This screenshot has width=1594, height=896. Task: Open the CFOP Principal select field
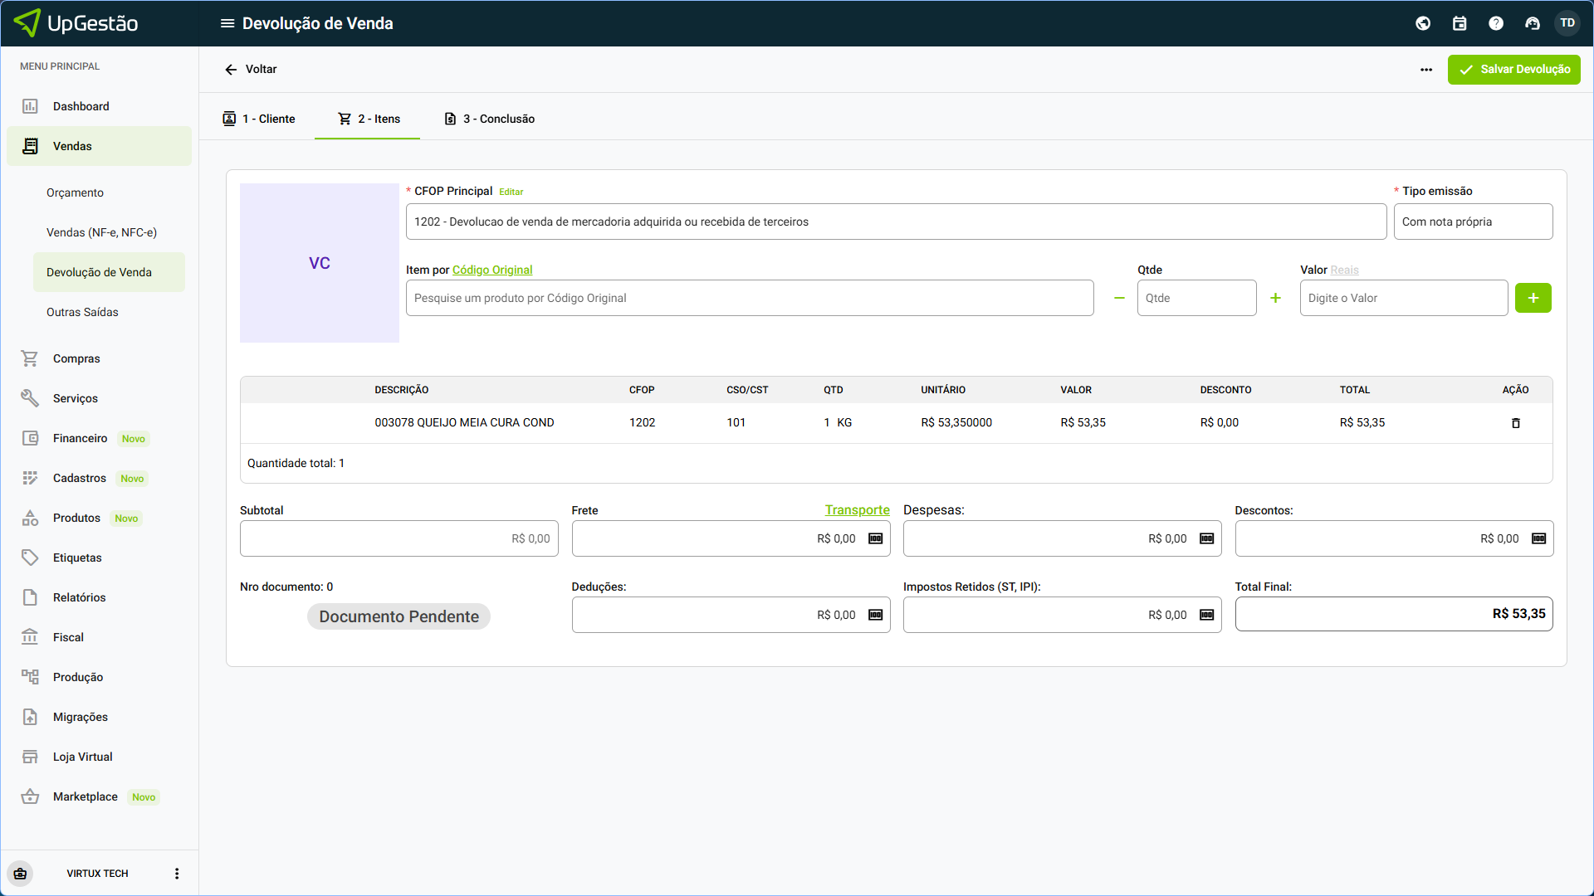(895, 222)
